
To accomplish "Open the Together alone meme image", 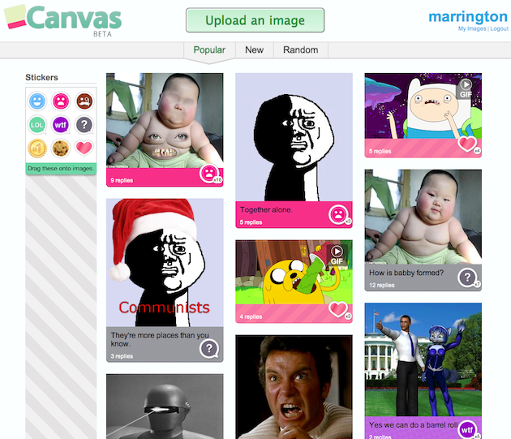I will (x=294, y=137).
